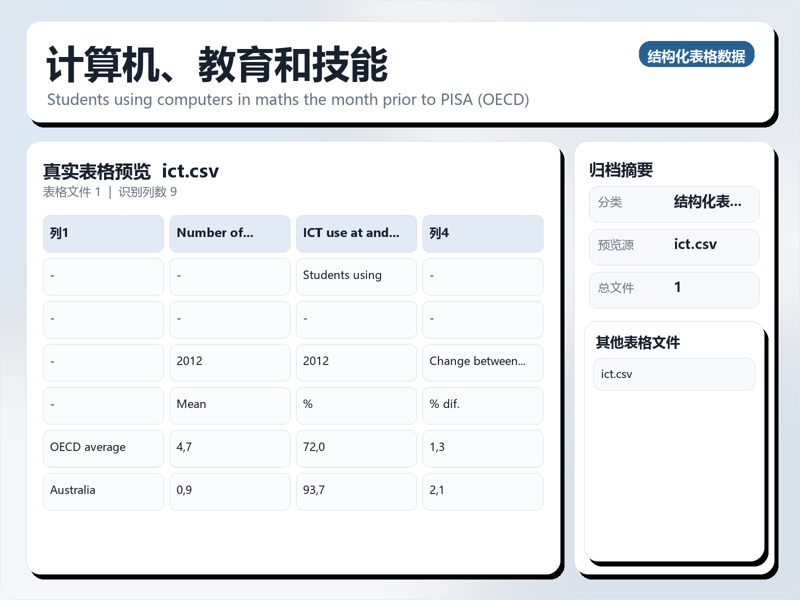Open the ICT use at and... column header

click(356, 233)
